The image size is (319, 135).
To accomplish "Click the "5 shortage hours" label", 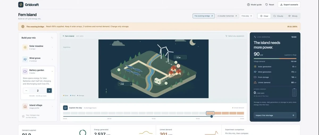I will pos(90,108).
